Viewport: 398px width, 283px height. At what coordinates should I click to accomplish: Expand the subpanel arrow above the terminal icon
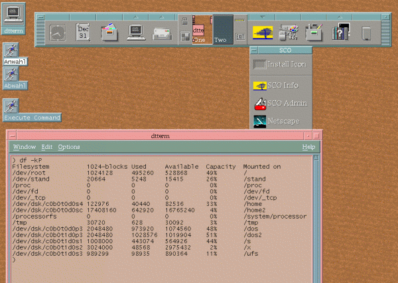click(x=136, y=16)
